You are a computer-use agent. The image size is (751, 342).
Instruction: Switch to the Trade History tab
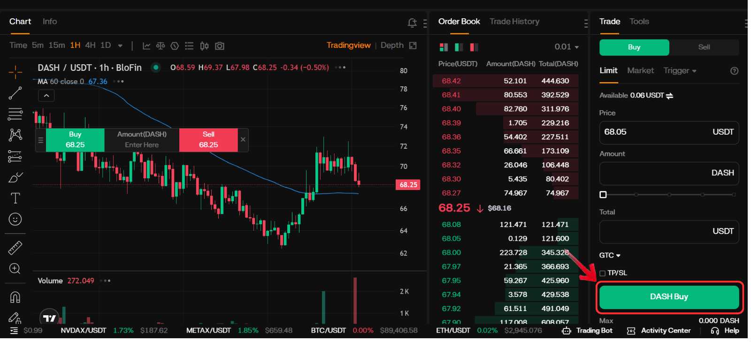514,22
